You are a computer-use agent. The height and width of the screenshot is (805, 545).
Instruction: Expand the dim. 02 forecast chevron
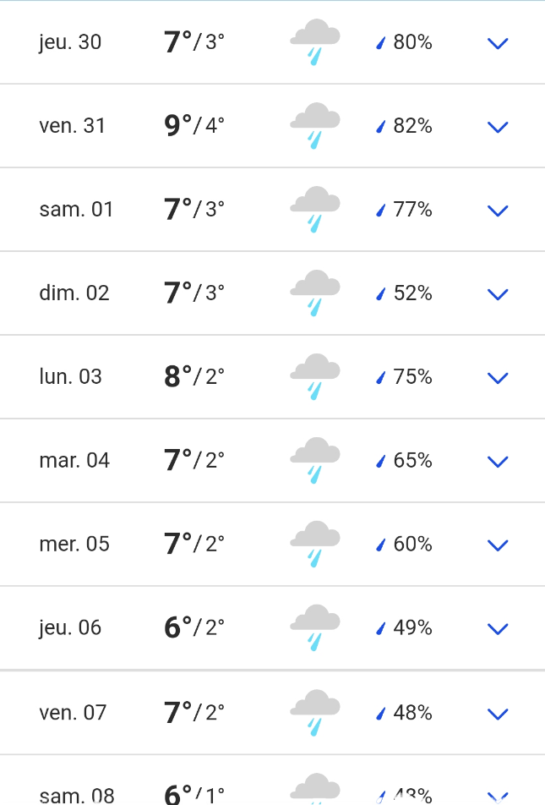click(498, 294)
